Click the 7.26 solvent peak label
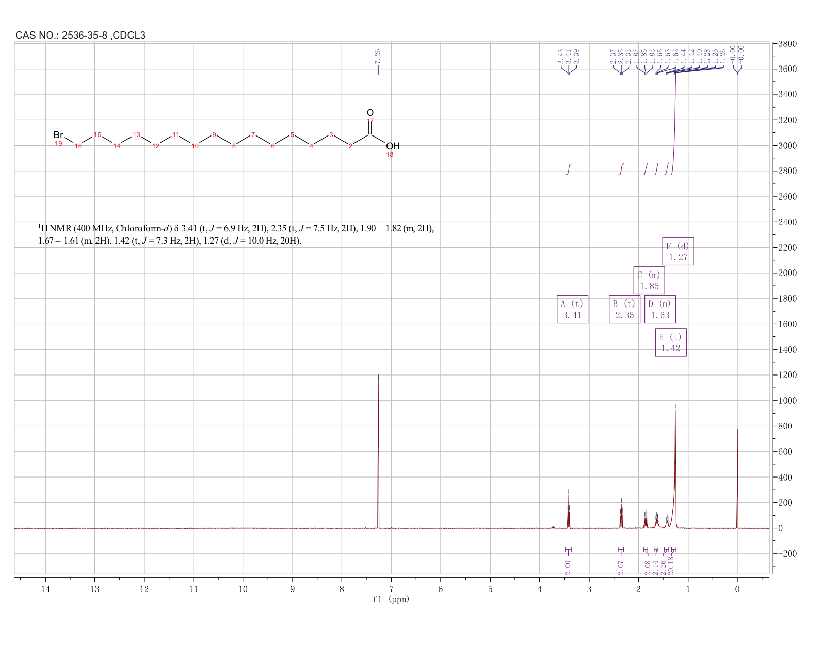Viewport: 838px width, 647px height. point(378,56)
